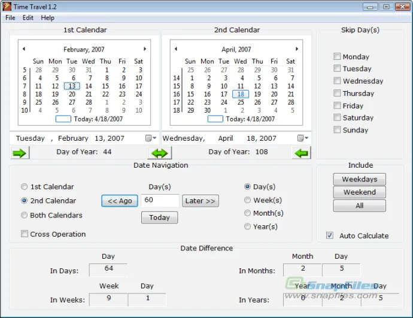Click the Weekdays include button
413x318 pixels.
point(360,179)
